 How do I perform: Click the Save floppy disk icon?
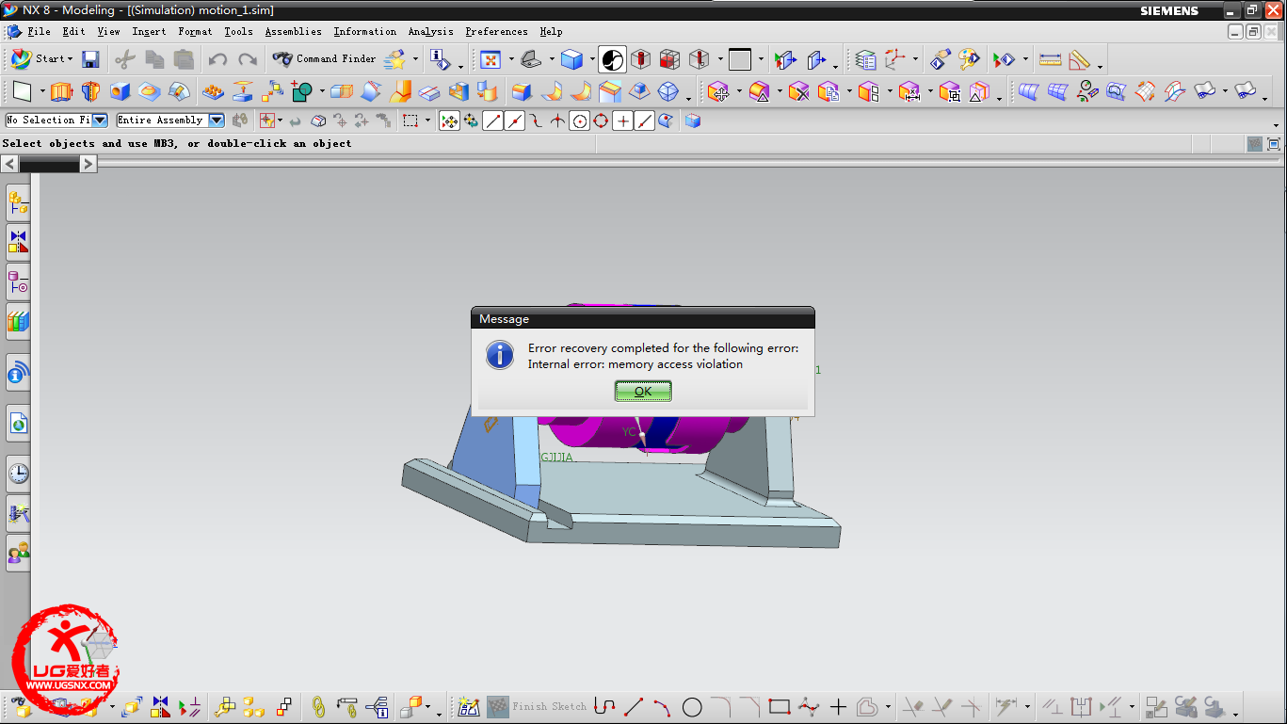click(90, 59)
